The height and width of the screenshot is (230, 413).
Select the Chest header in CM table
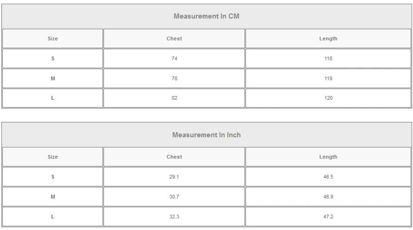tap(174, 38)
